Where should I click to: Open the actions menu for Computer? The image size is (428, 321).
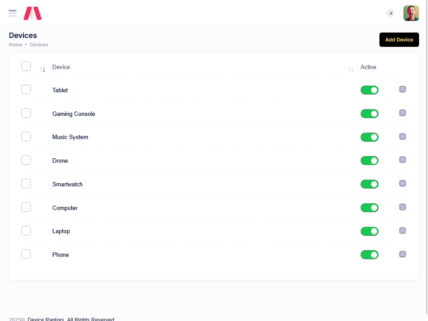(403, 207)
